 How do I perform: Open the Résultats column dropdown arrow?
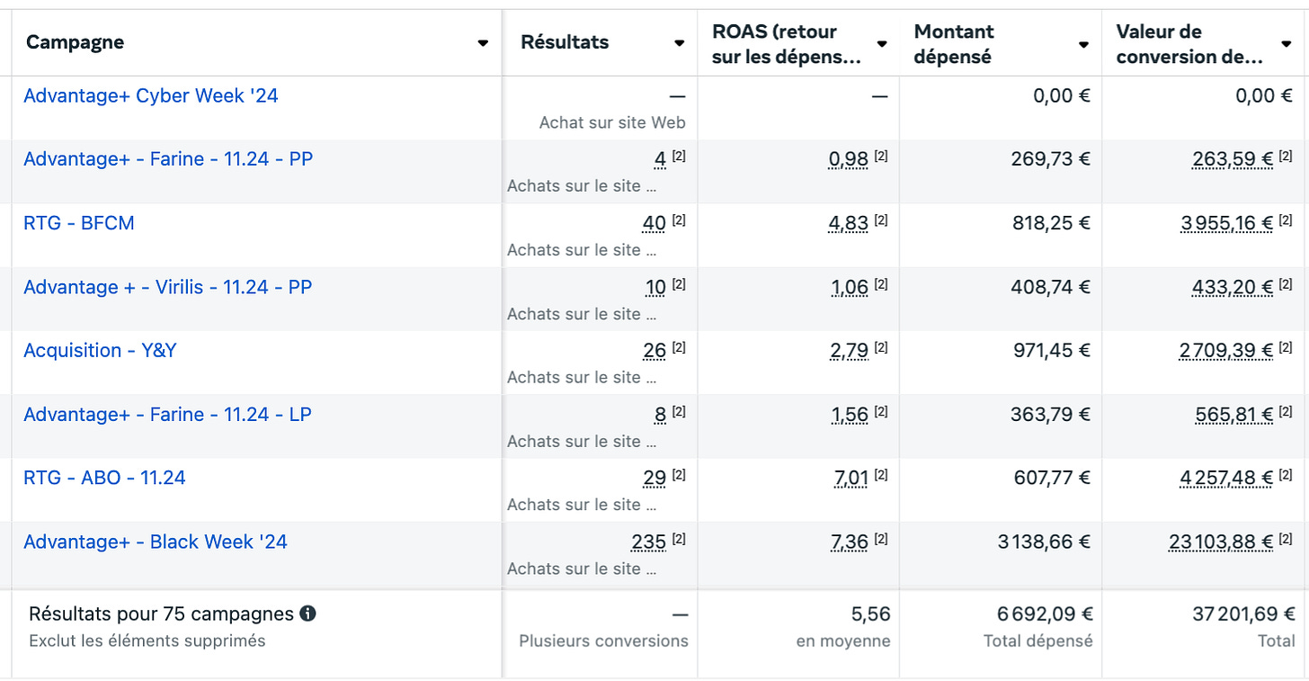pyautogui.click(x=680, y=43)
